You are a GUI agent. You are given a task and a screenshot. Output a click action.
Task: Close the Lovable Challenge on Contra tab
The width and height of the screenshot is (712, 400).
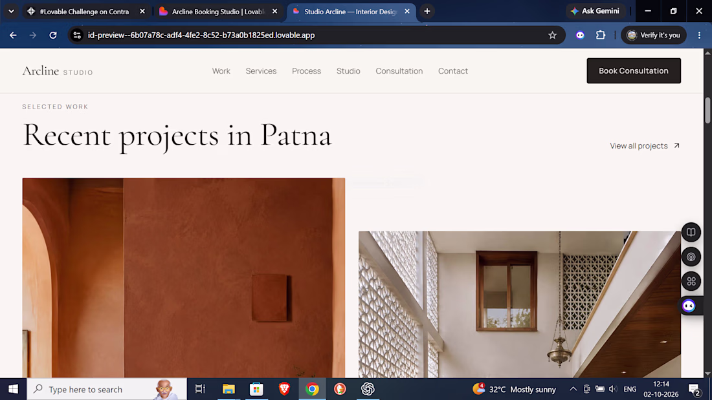click(142, 12)
